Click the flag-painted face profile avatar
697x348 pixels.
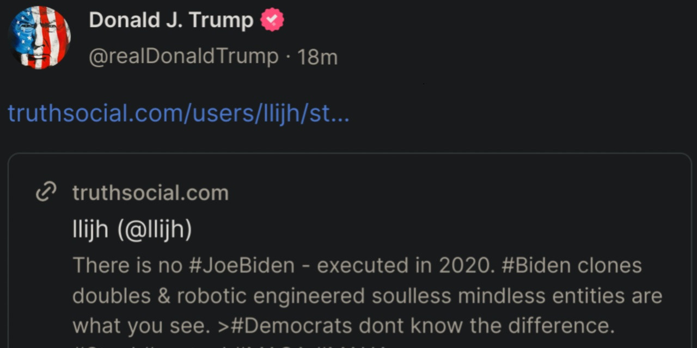pyautogui.click(x=39, y=38)
